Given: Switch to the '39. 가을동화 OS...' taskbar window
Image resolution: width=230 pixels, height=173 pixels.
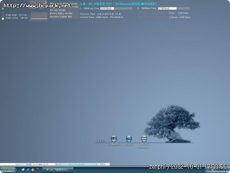Looking at the screenshot, I should [57, 170].
